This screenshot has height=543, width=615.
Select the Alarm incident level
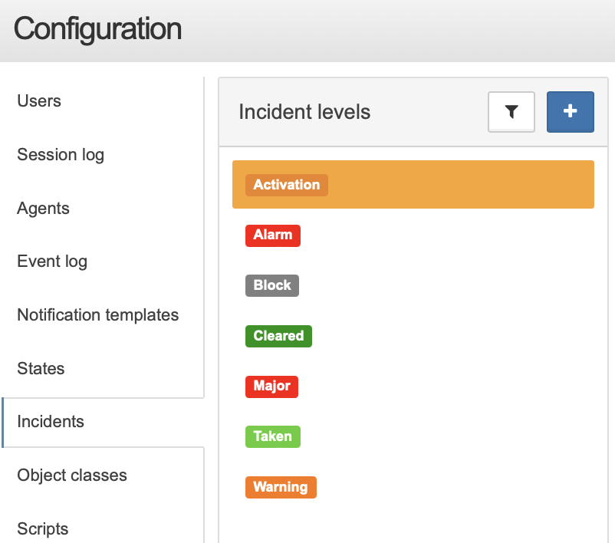pyautogui.click(x=272, y=235)
